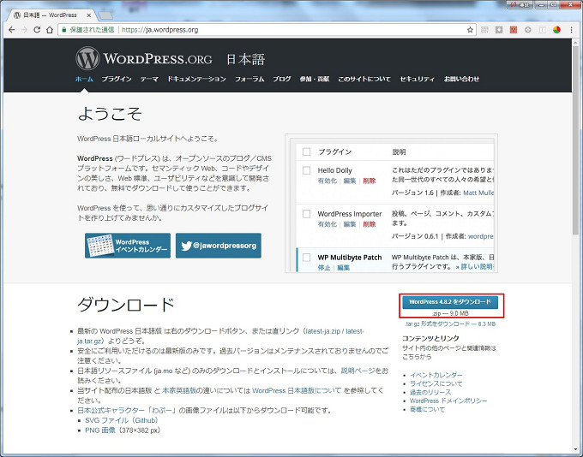Viewport: 583px width, 457px height.
Task: Click the WordPress イベントカレンダー button
Action: (128, 246)
